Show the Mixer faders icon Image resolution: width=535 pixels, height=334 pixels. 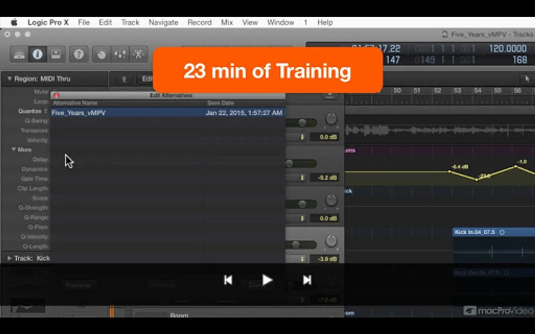pyautogui.click(x=120, y=55)
